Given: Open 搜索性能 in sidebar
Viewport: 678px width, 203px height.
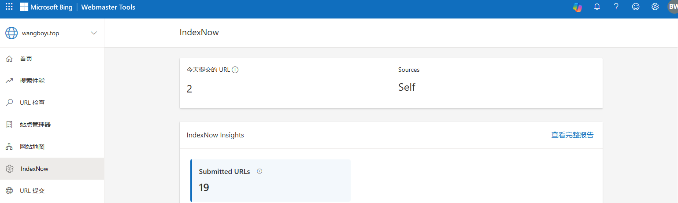Looking at the screenshot, I should (32, 81).
